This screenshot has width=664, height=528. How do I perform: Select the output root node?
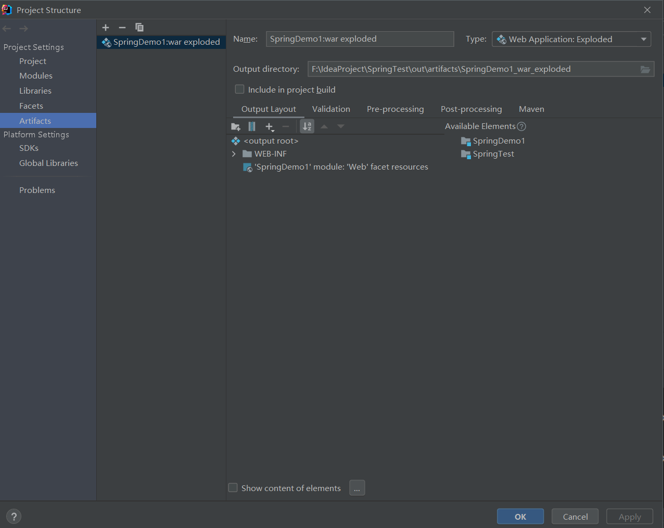pos(265,141)
